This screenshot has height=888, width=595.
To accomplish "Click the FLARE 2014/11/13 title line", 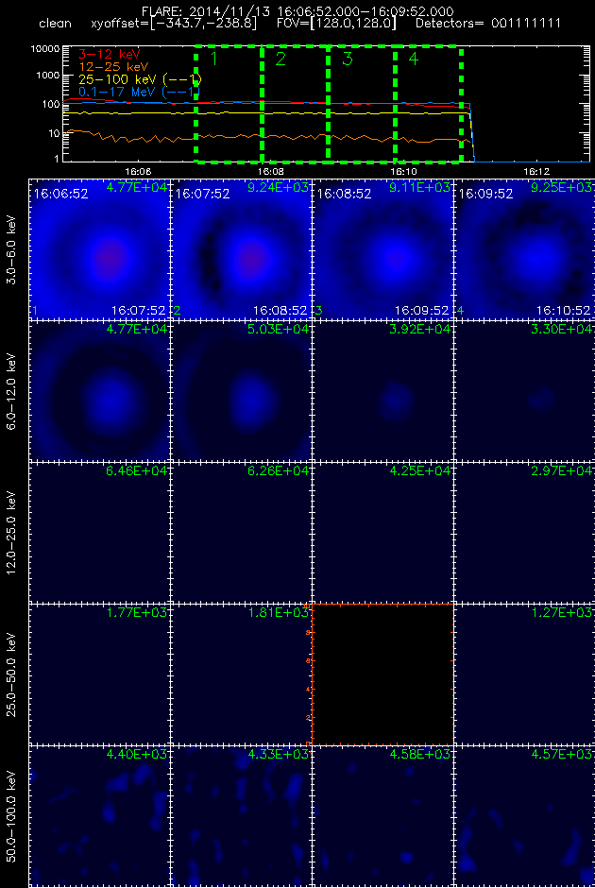I will [297, 11].
